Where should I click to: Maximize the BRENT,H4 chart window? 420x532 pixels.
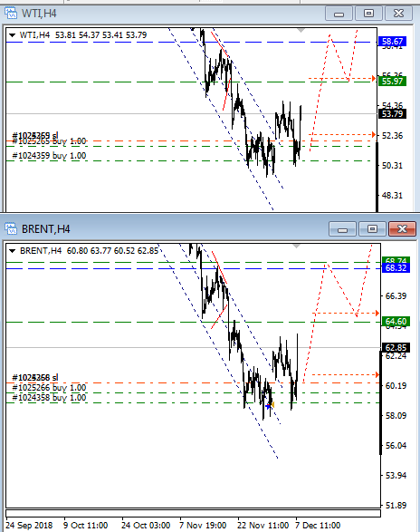point(372,229)
